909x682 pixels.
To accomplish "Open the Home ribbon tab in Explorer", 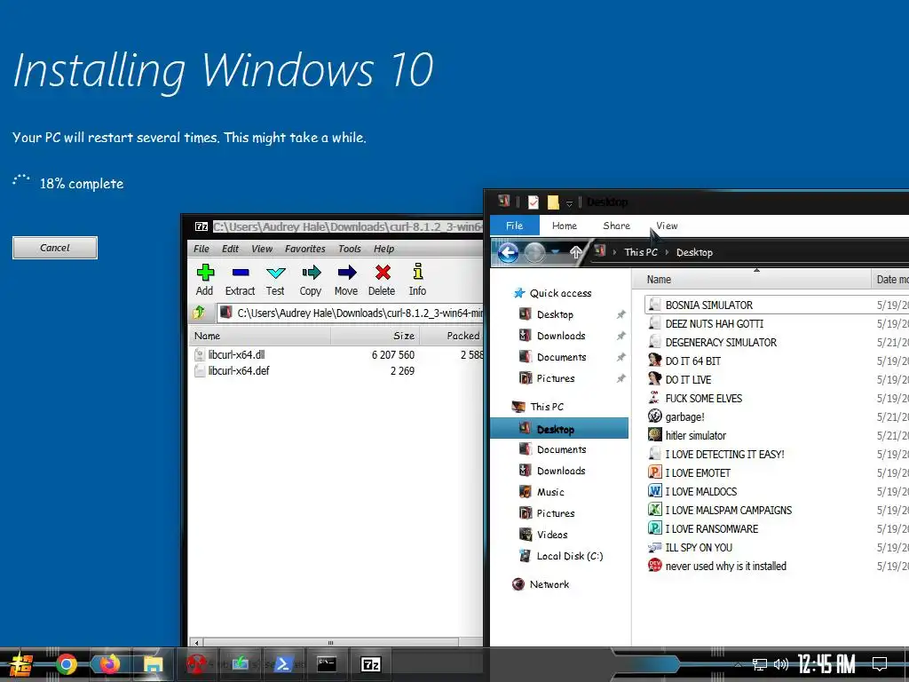I will pyautogui.click(x=564, y=226).
